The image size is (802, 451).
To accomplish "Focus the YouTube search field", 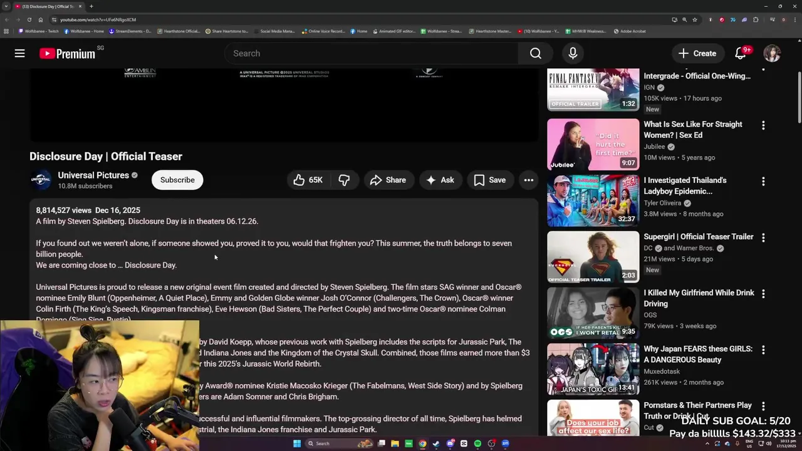I will (372, 53).
